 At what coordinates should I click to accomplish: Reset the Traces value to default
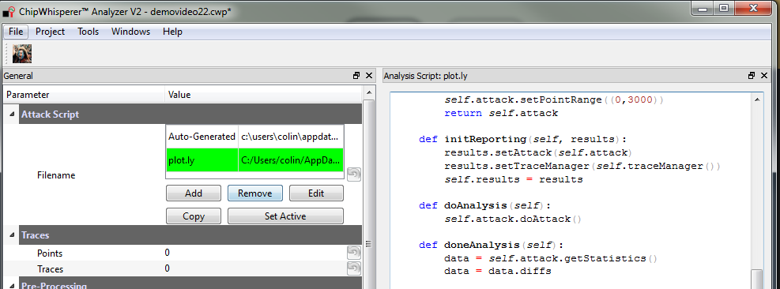coord(354,268)
